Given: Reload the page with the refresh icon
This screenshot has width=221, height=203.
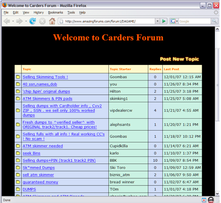Looking at the screenshot, I should click(x=32, y=21).
